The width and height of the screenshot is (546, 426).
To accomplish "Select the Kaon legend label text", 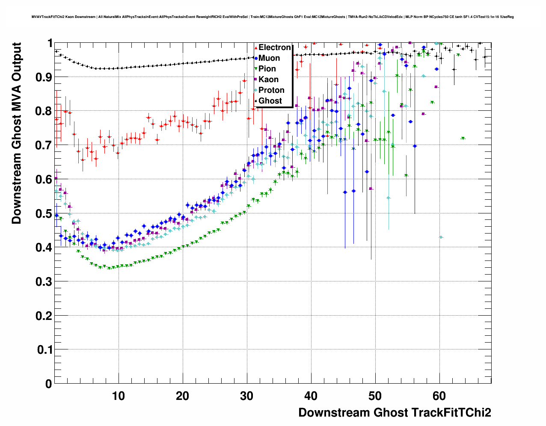I will [268, 80].
